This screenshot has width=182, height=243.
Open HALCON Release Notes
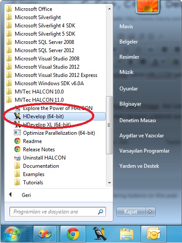coord(34,150)
